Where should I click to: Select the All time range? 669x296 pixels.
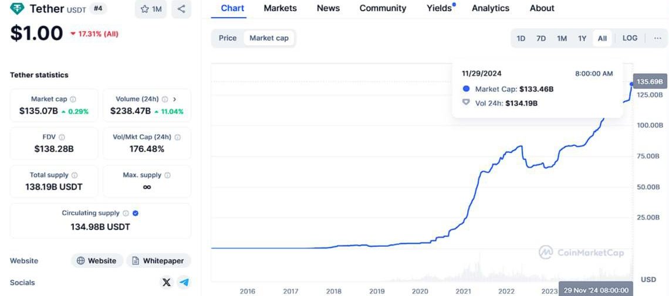tap(602, 38)
